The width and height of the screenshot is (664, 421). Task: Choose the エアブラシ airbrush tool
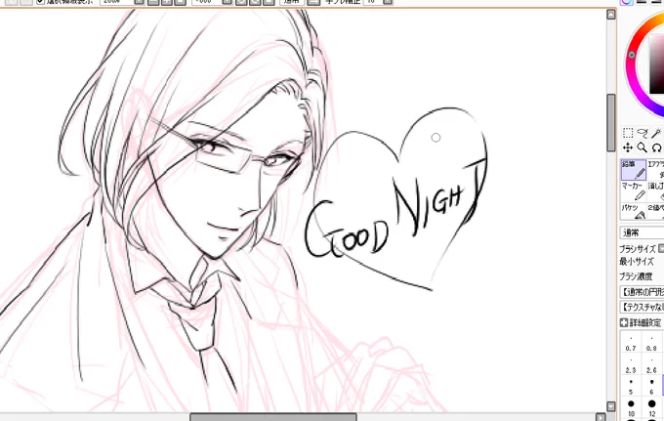656,169
